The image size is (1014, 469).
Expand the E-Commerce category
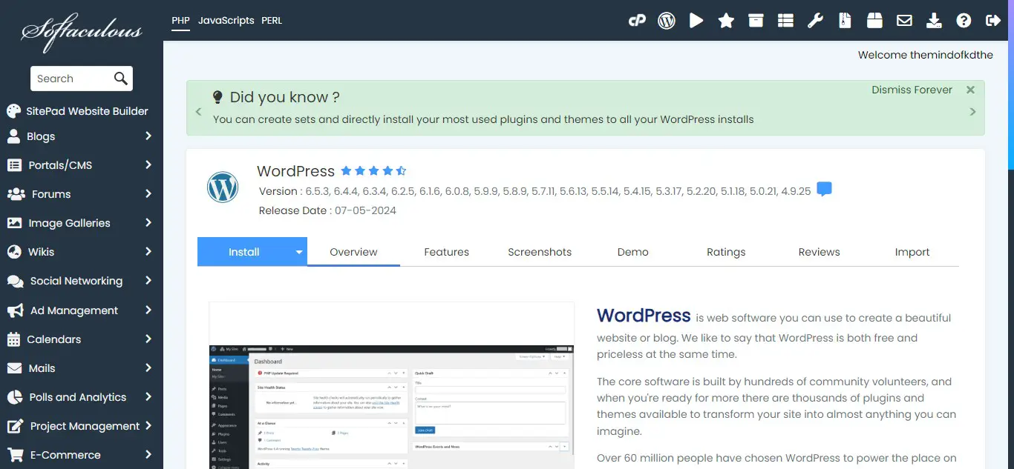click(148, 455)
